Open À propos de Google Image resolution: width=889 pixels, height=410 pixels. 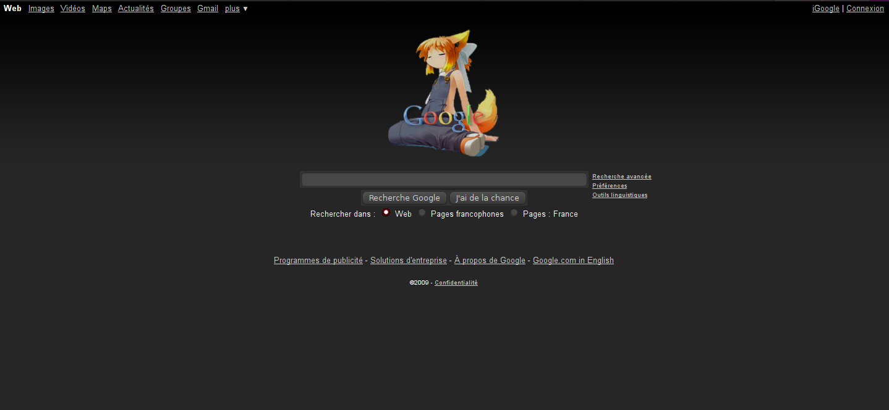[x=490, y=261]
